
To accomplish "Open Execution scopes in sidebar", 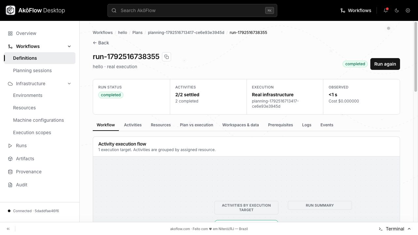I will pyautogui.click(x=40, y=133).
